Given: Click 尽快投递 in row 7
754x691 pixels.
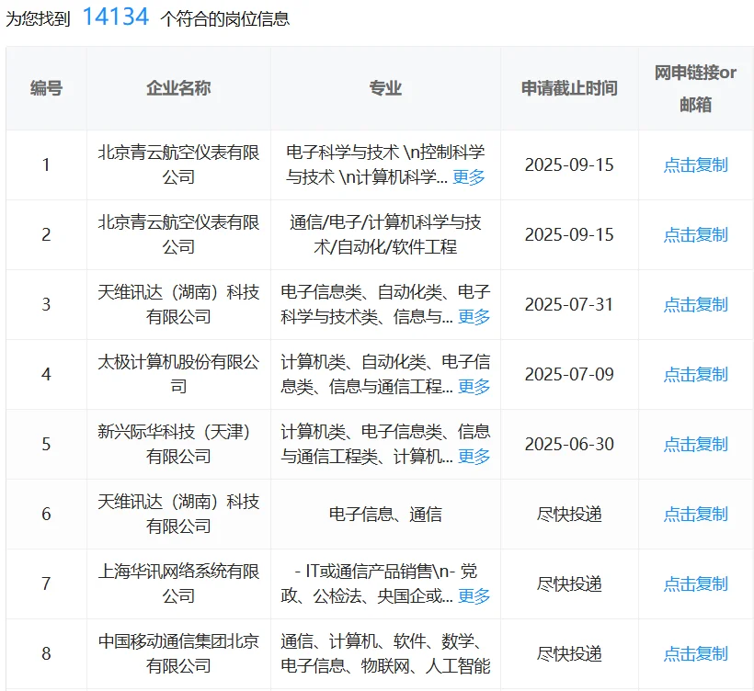Looking at the screenshot, I should 569,583.
